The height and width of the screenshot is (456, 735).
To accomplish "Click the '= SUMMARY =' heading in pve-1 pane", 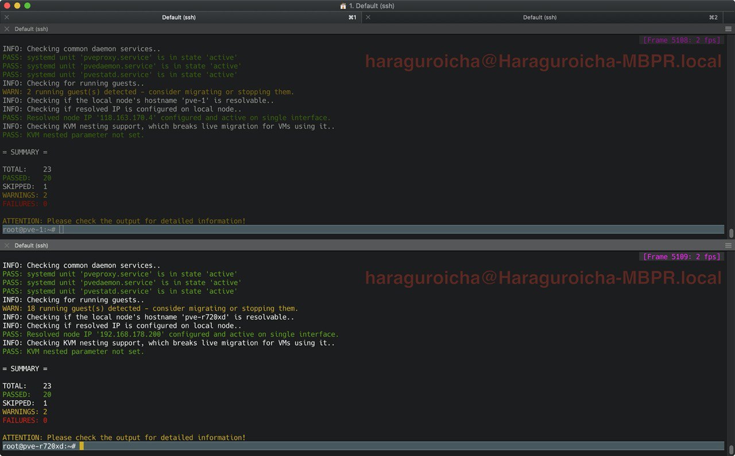I will (25, 152).
